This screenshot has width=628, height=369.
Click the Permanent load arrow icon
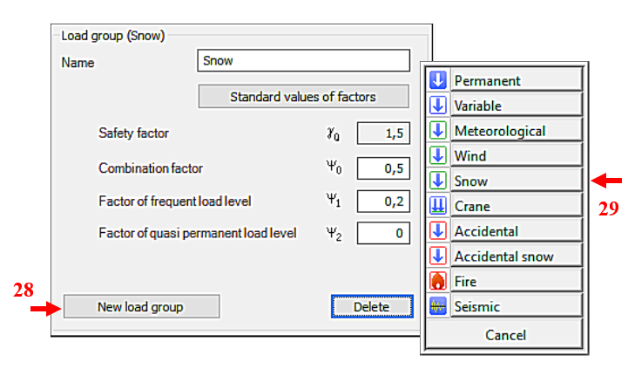(x=438, y=80)
